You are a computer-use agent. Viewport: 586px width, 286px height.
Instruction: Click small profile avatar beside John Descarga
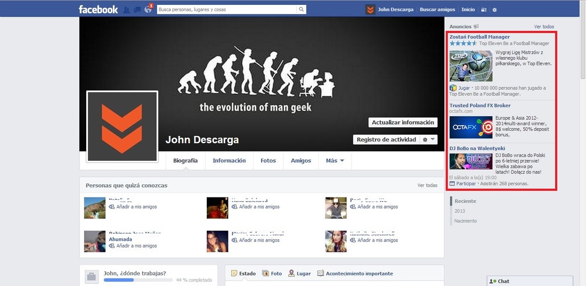click(x=370, y=10)
